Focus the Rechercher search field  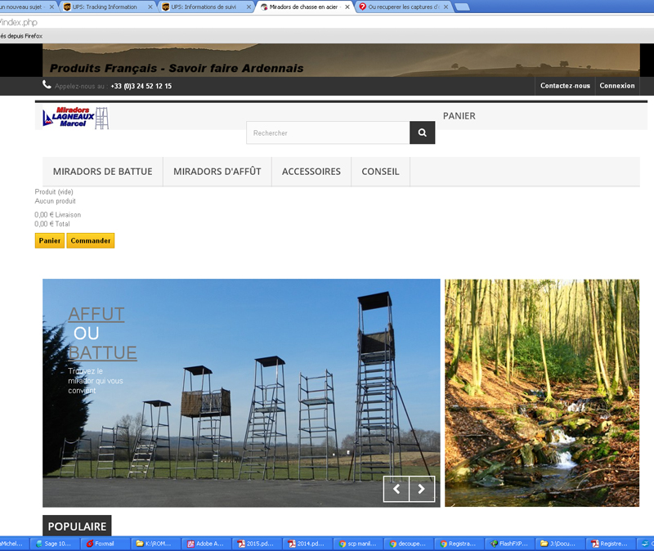coord(328,132)
